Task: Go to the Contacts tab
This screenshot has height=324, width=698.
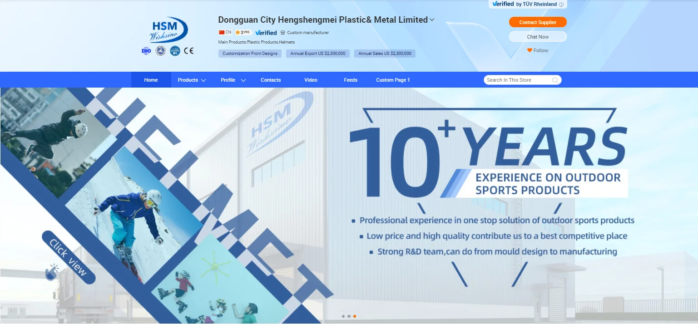Action: click(x=271, y=80)
